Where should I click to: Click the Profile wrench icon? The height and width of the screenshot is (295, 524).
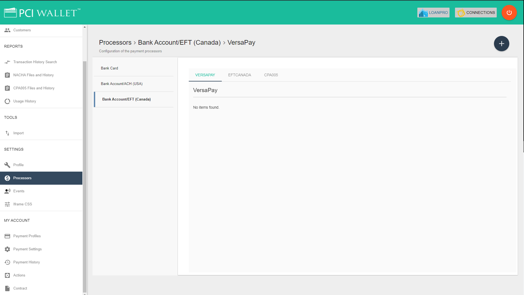click(x=7, y=165)
